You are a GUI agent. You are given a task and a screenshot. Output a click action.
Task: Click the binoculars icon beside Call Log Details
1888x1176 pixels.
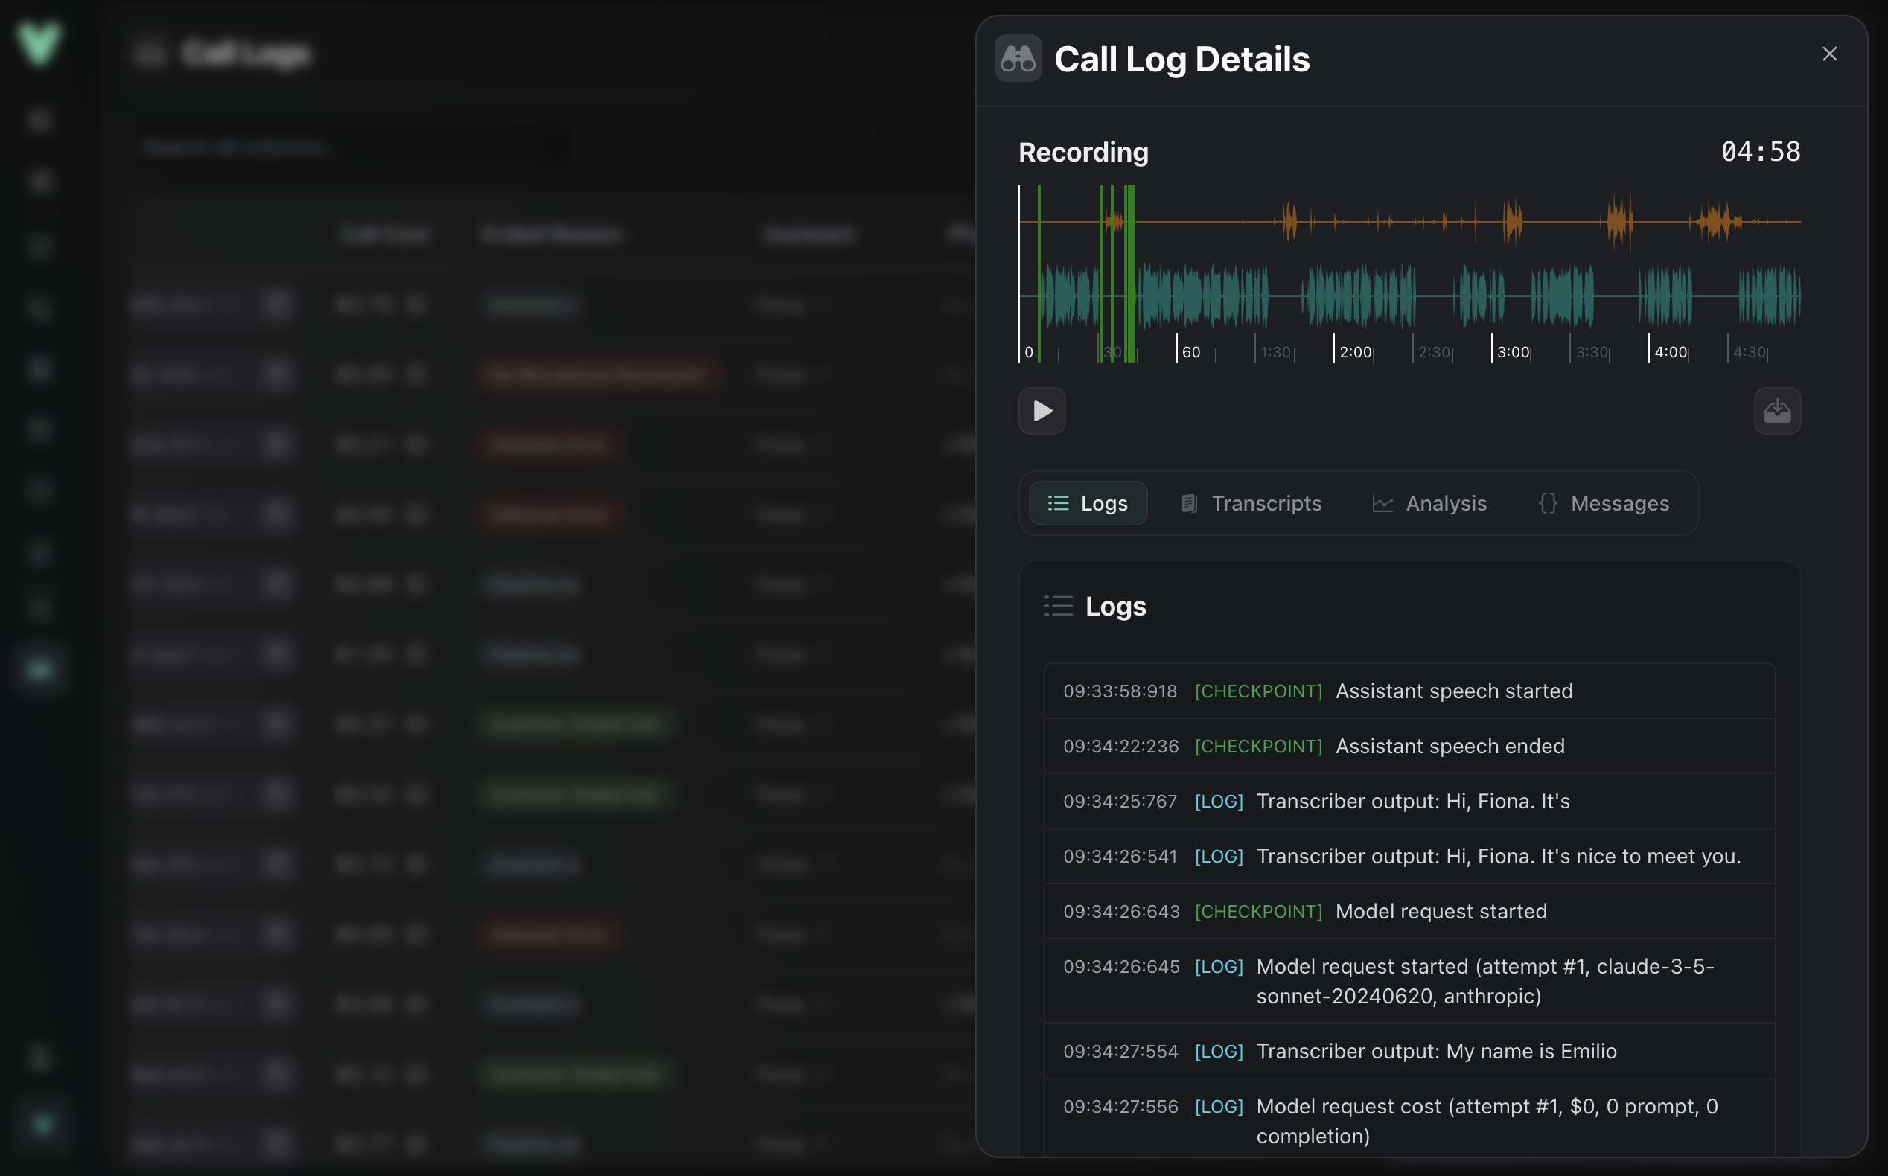pyautogui.click(x=1018, y=58)
